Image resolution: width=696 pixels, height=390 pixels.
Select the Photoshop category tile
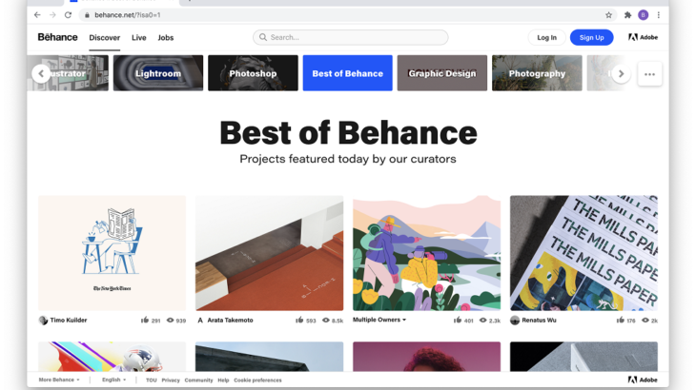[x=253, y=73]
